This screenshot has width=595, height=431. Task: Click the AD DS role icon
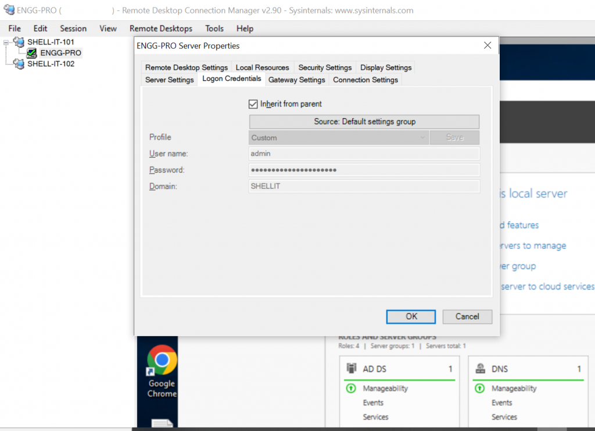point(352,368)
